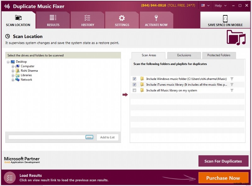The height and width of the screenshot is (186, 252).
Task: Uncheck Include Windows music folder
Action: (x=135, y=79)
